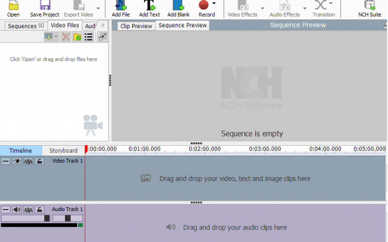The width and height of the screenshot is (388, 242).
Task: Click the Open folder icon
Action: pyautogui.click(x=14, y=5)
